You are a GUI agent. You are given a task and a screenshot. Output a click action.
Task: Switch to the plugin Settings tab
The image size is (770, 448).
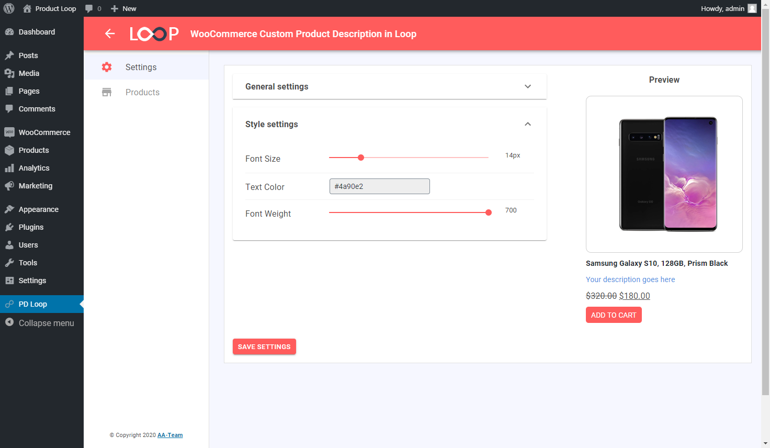pyautogui.click(x=146, y=67)
